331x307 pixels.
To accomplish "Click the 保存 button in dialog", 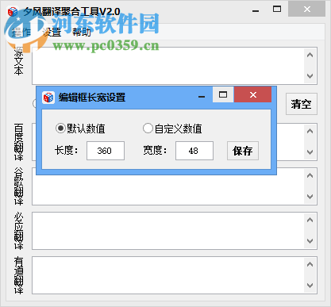I will 243,151.
